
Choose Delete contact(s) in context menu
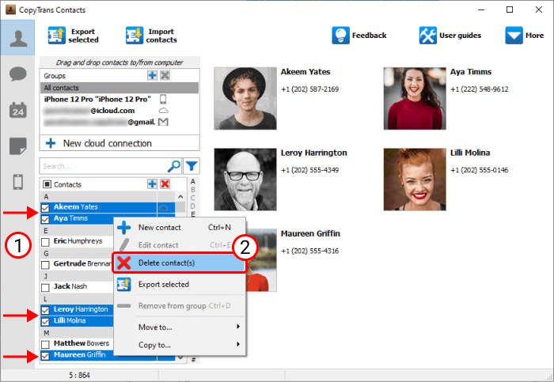180,263
